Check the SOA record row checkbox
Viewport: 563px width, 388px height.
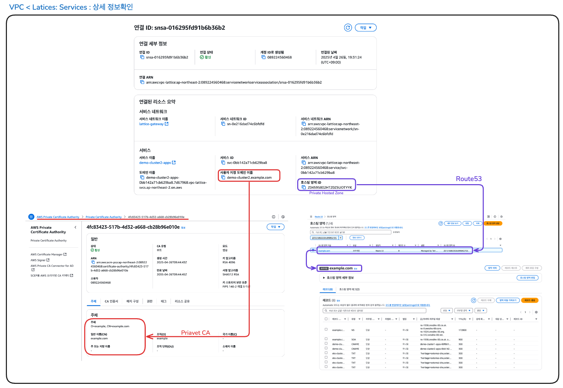pyautogui.click(x=326, y=339)
